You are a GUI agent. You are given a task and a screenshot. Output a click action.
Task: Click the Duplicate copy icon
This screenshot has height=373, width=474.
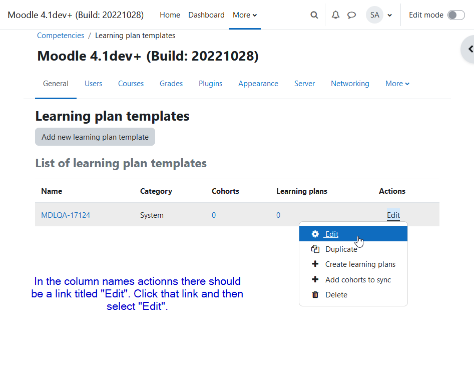coord(315,249)
